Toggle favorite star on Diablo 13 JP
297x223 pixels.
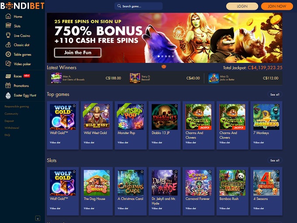point(176,106)
